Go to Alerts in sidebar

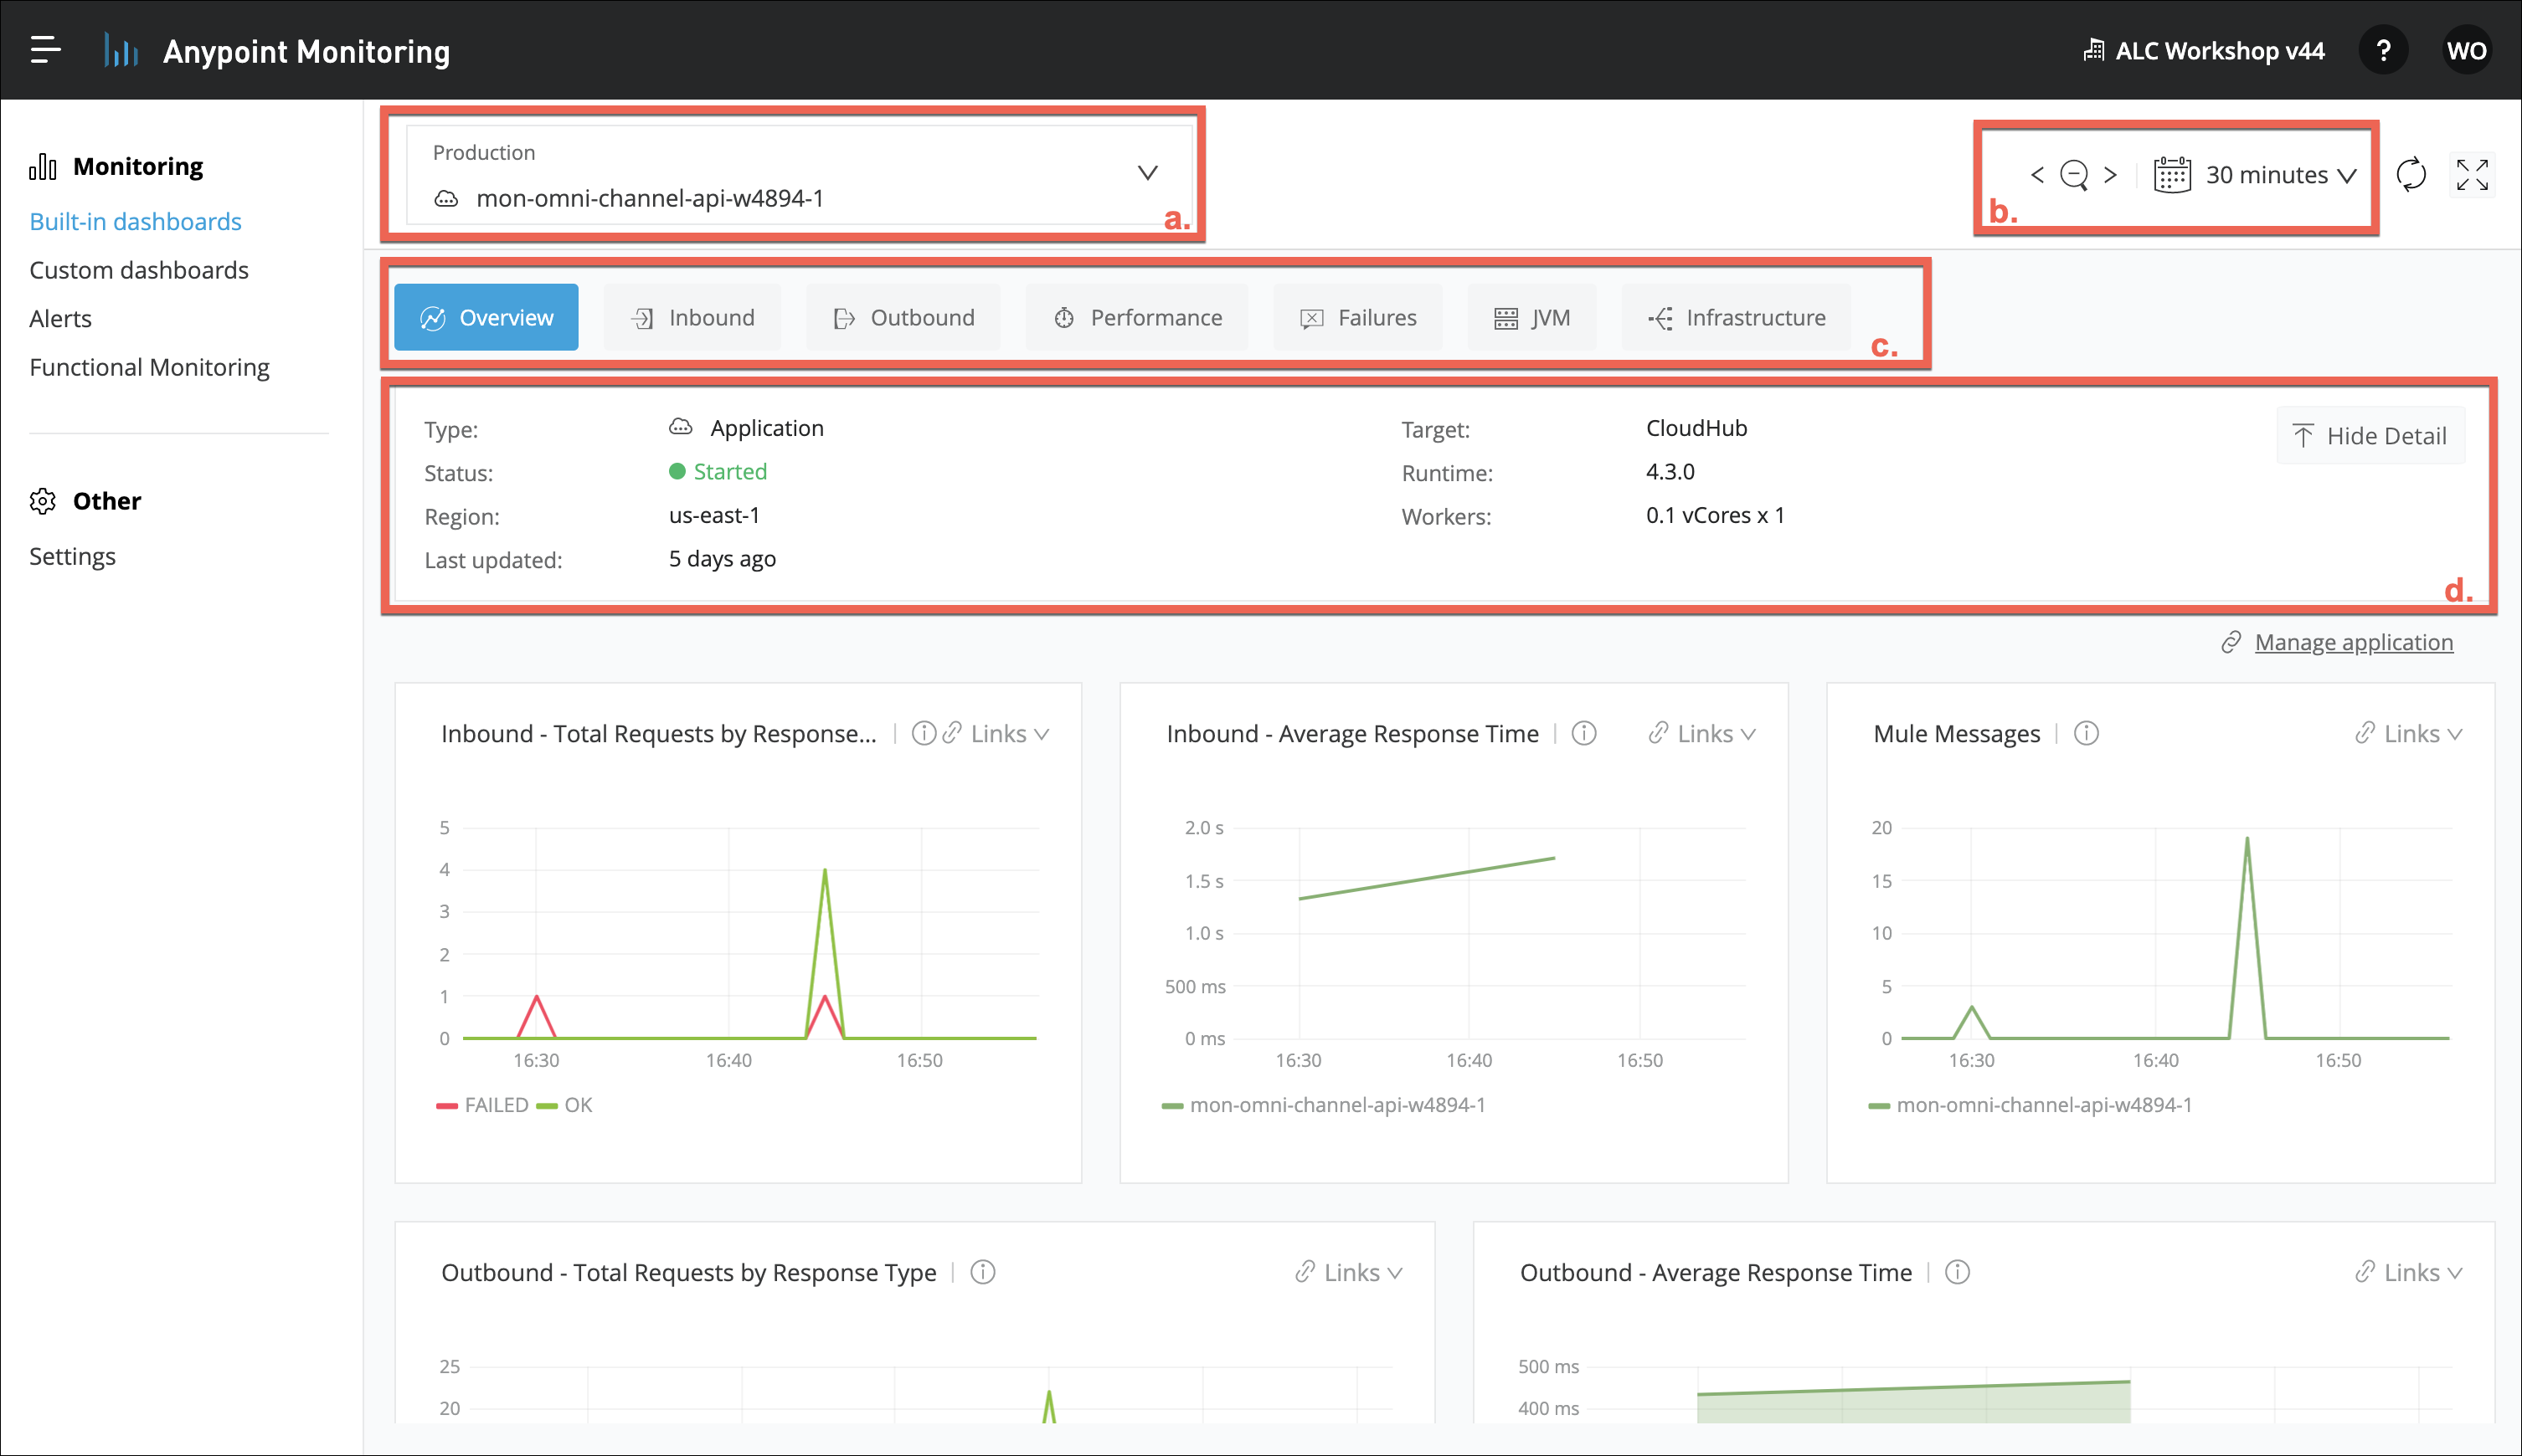click(x=60, y=318)
